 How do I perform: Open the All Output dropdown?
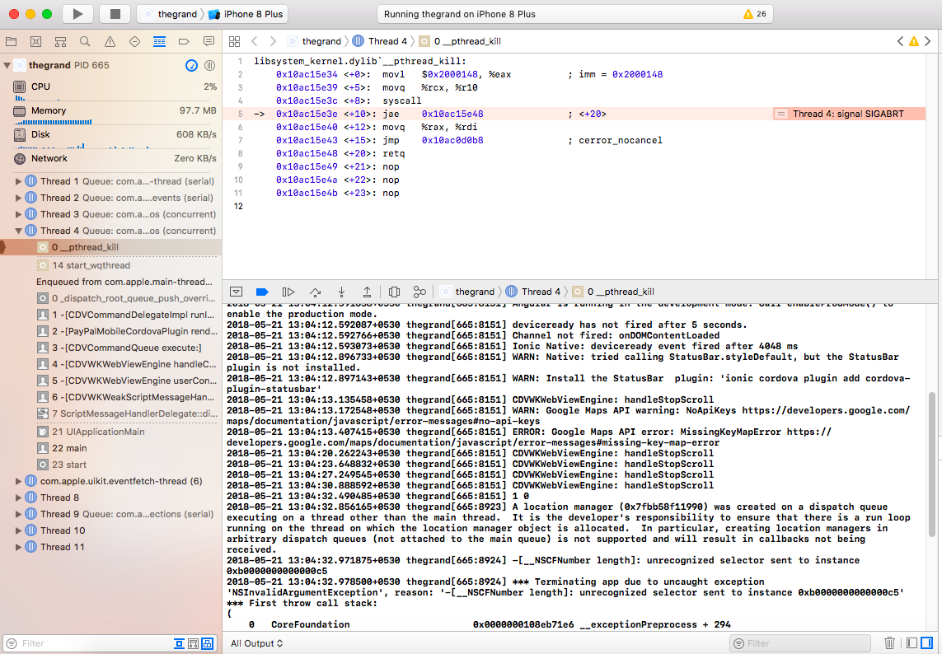tap(256, 643)
